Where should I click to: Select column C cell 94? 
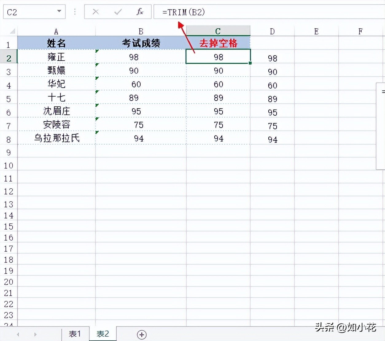(218, 138)
